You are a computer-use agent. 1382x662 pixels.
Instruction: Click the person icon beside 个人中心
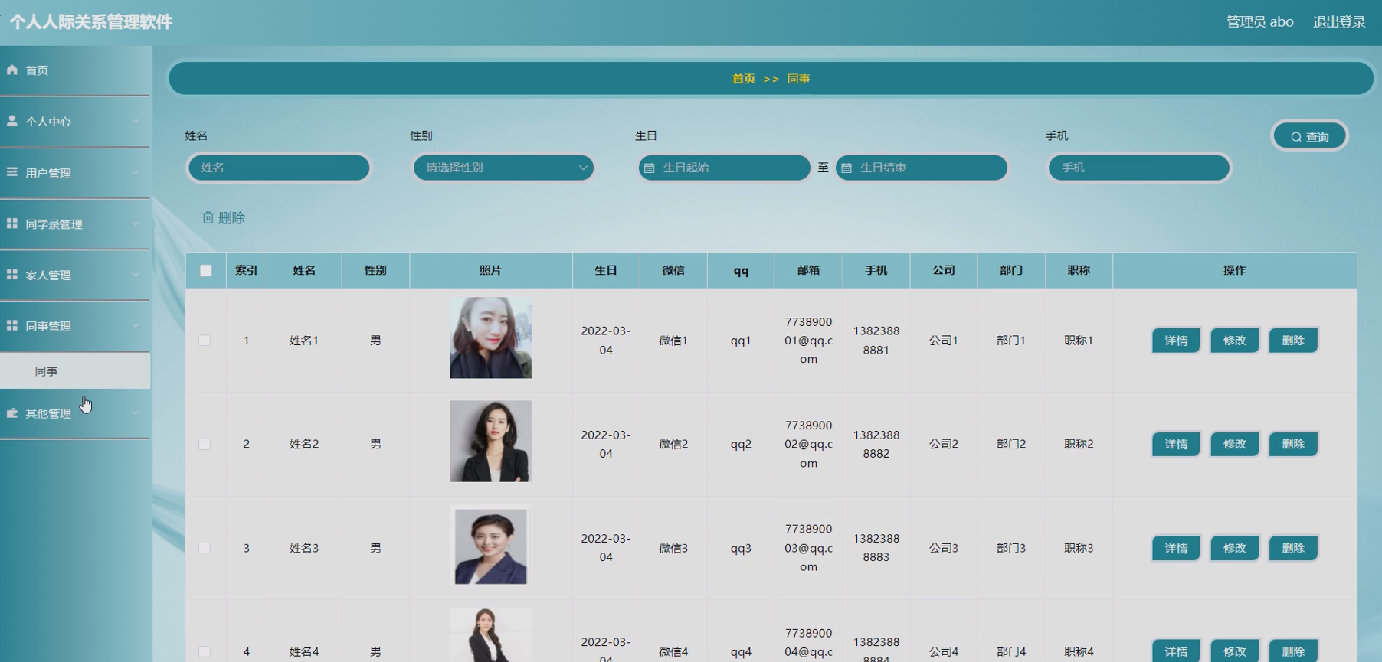[x=12, y=121]
